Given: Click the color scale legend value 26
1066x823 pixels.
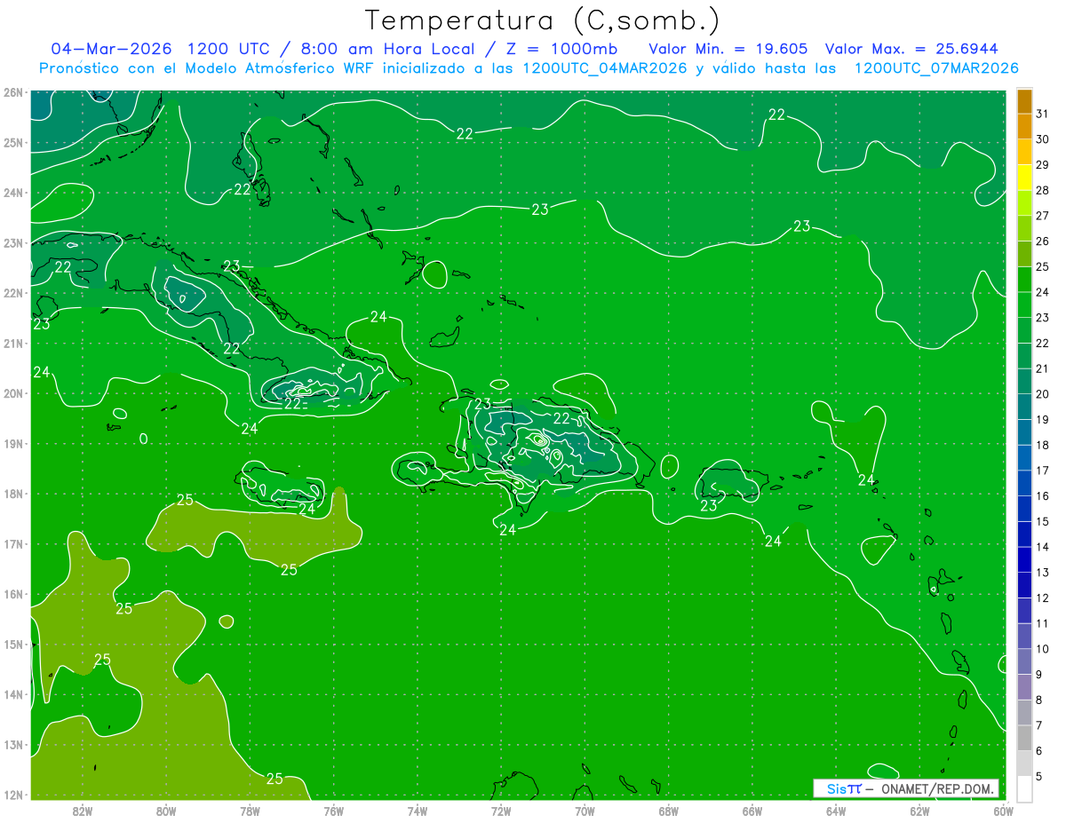Looking at the screenshot, I should [x=1043, y=241].
